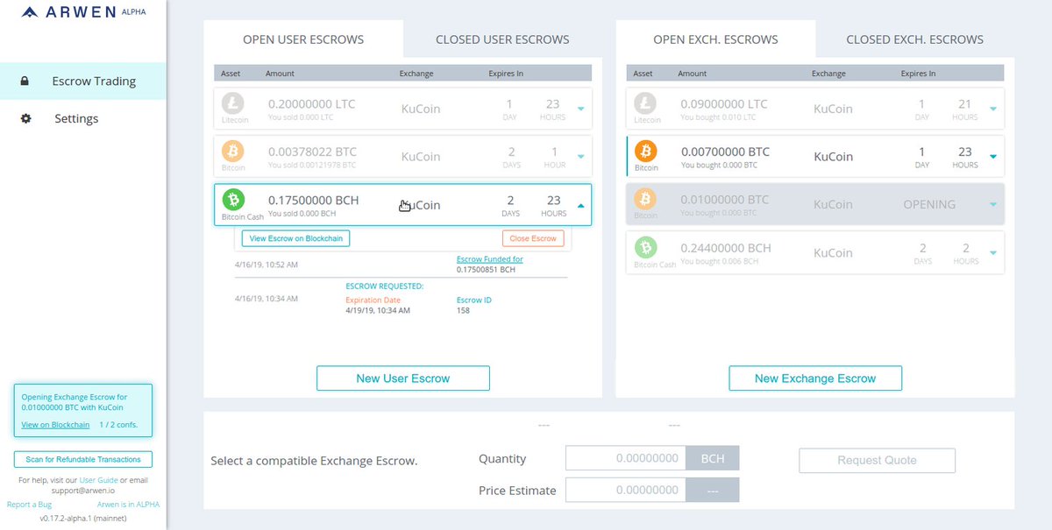The width and height of the screenshot is (1052, 530).
Task: Click 'You bought 0.006 BCH' text
Action: pyautogui.click(x=723, y=261)
